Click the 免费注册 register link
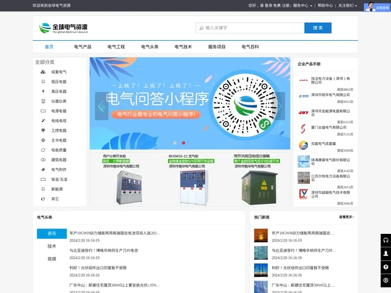Image resolution: width=391 pixels, height=293 pixels. (281, 5)
